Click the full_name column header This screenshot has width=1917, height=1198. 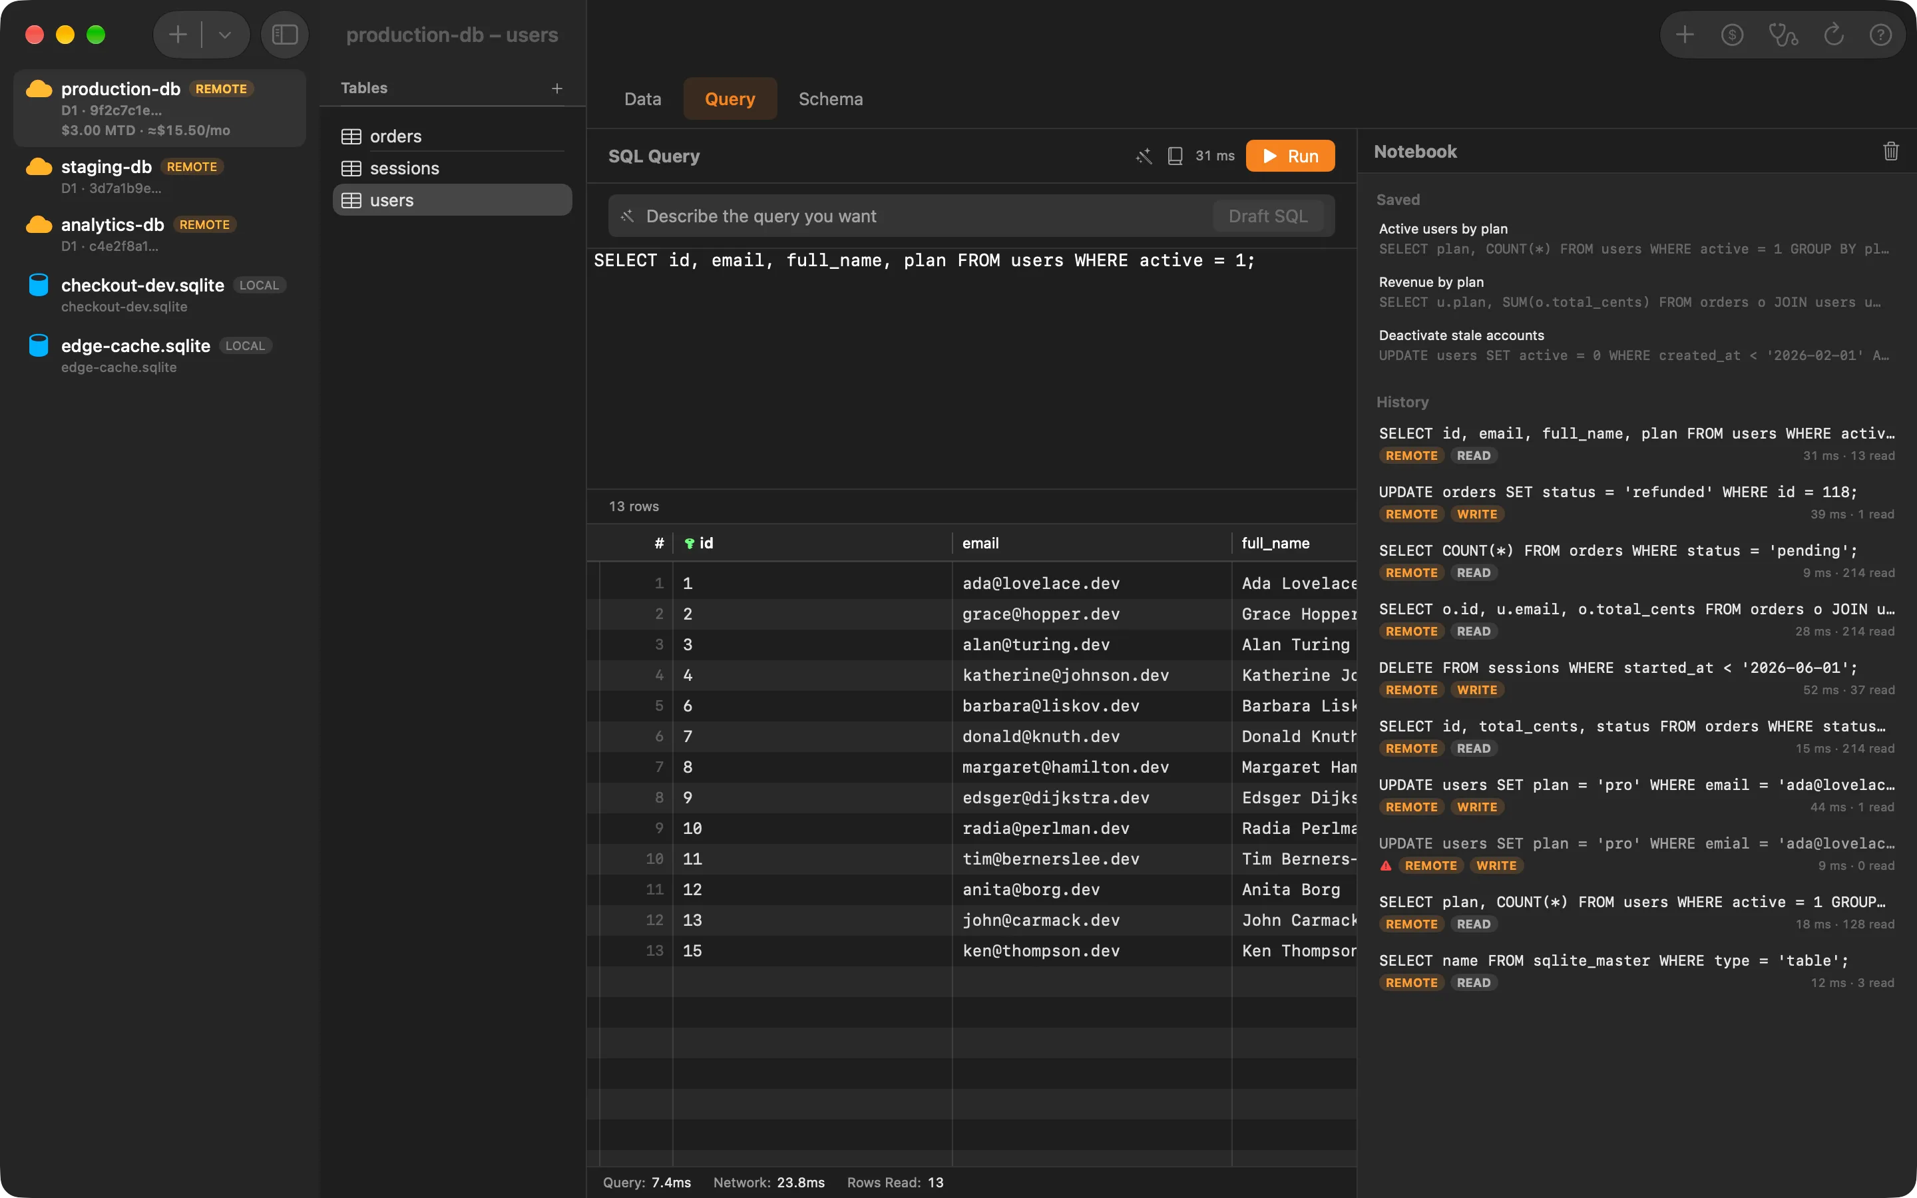pos(1295,544)
